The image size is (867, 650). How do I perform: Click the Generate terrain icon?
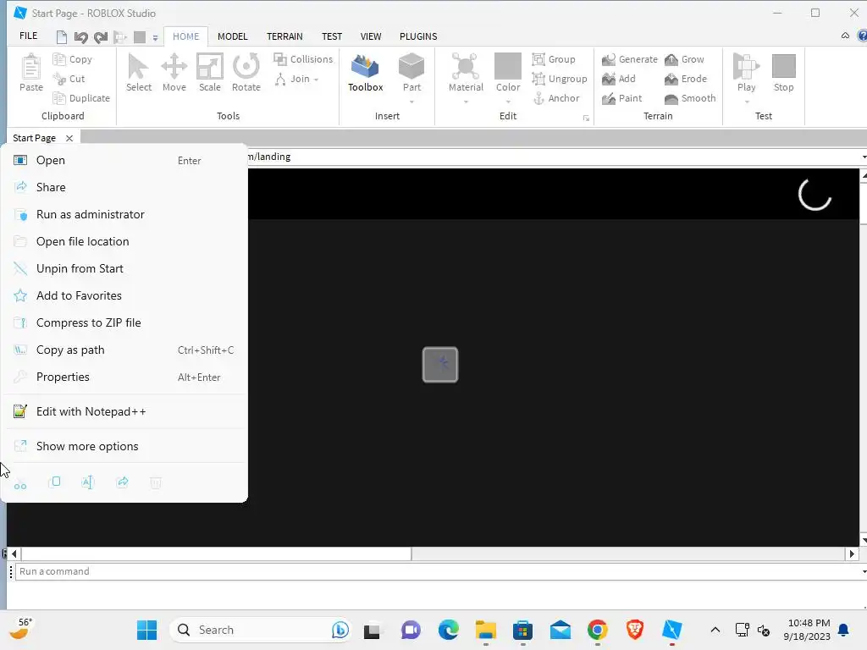coord(608,59)
